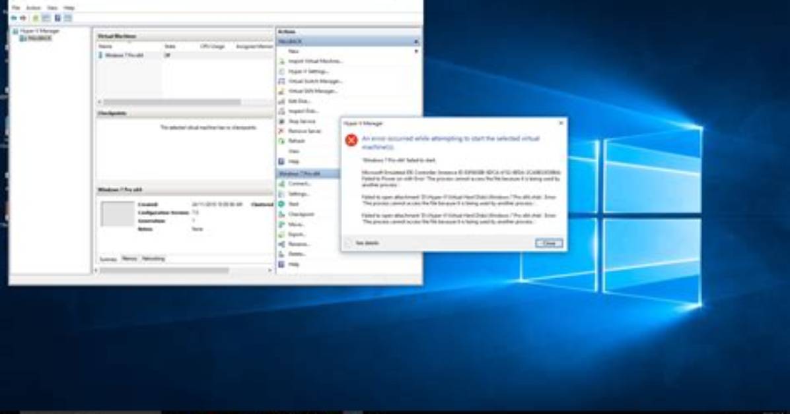The height and width of the screenshot is (414, 790).
Task: Open the Action menu
Action: 33,8
